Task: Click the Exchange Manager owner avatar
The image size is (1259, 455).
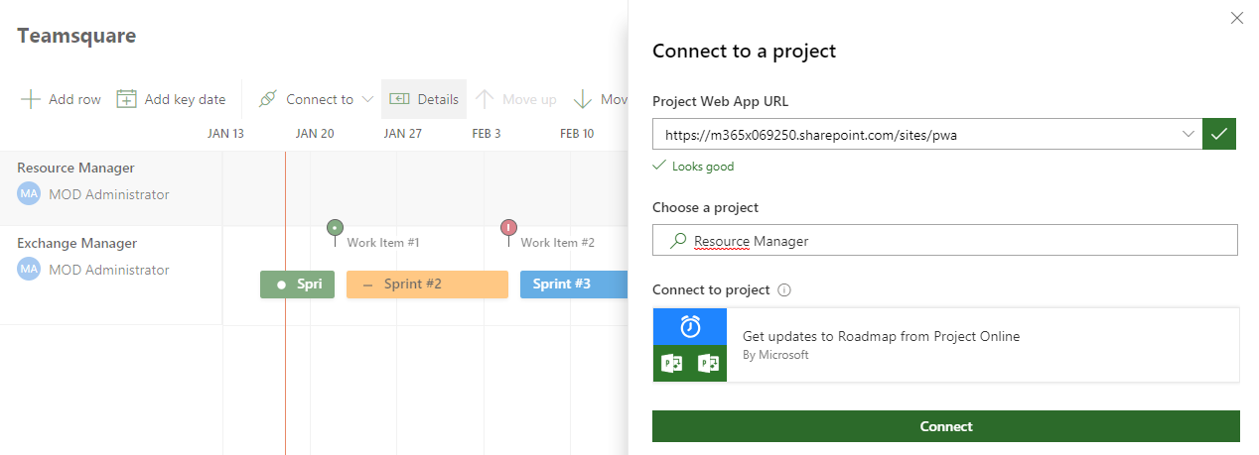Action: (29, 270)
